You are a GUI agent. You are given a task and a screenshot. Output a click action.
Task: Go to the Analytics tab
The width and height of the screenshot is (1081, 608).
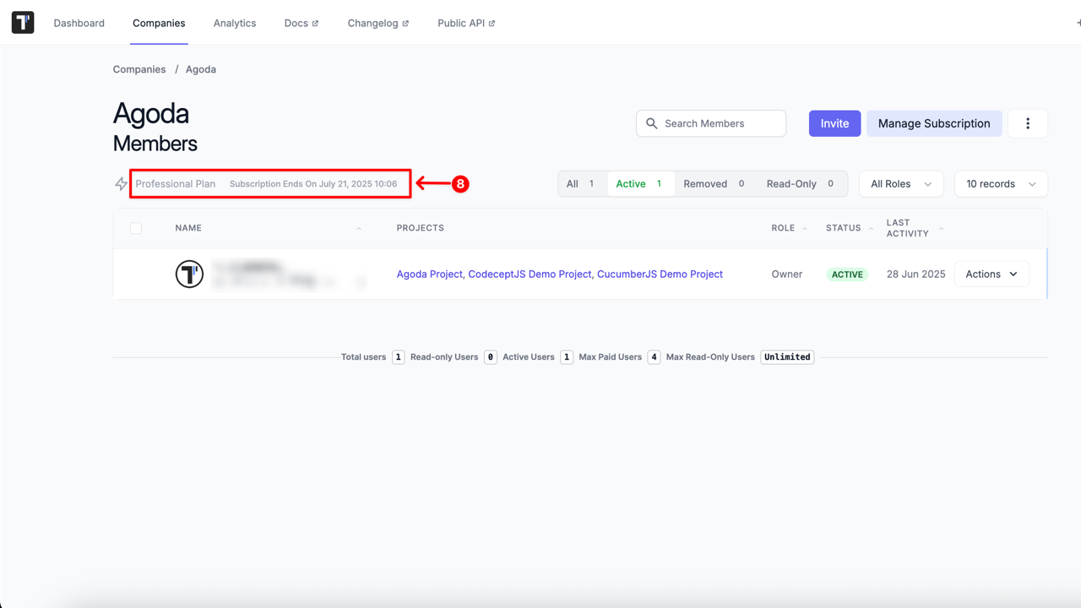click(x=235, y=23)
